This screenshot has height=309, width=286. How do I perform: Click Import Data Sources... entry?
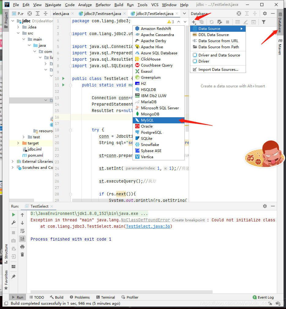pos(218,70)
